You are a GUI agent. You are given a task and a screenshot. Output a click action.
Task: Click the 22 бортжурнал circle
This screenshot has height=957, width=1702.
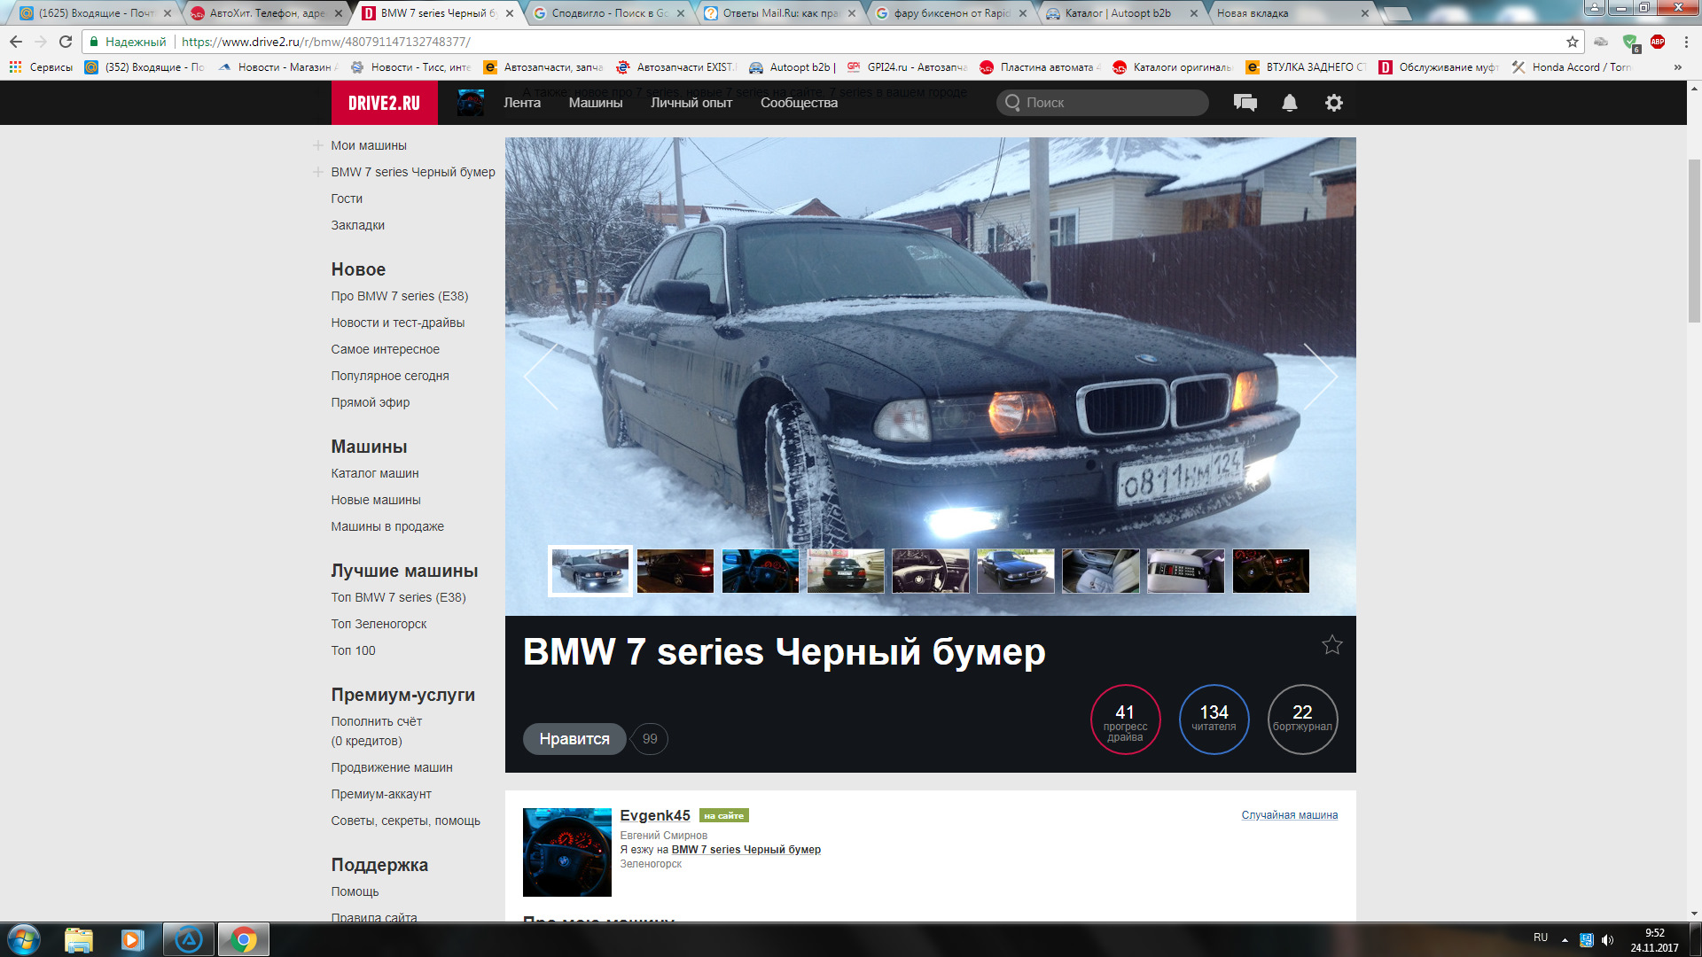coord(1302,720)
